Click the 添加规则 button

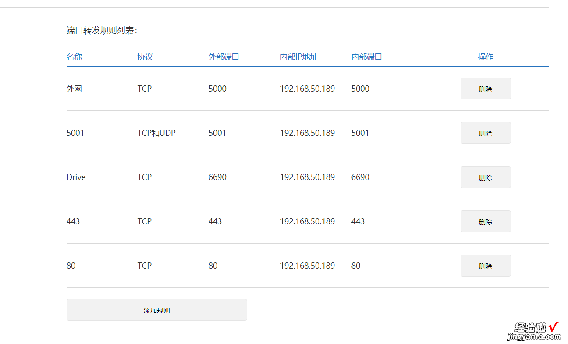[157, 310]
